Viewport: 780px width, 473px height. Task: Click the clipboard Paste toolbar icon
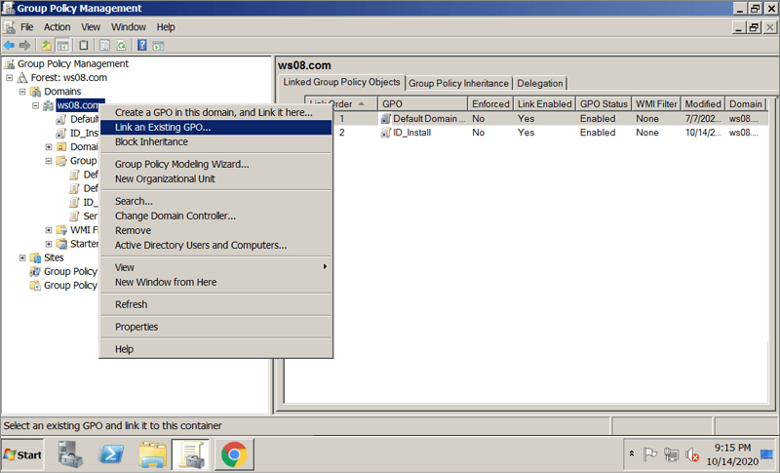(84, 46)
